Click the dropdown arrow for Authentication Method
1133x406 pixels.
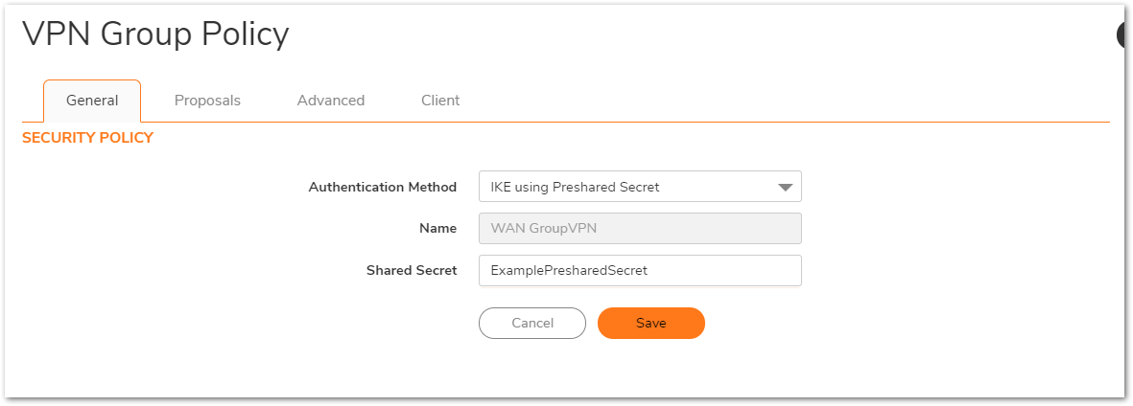click(785, 188)
